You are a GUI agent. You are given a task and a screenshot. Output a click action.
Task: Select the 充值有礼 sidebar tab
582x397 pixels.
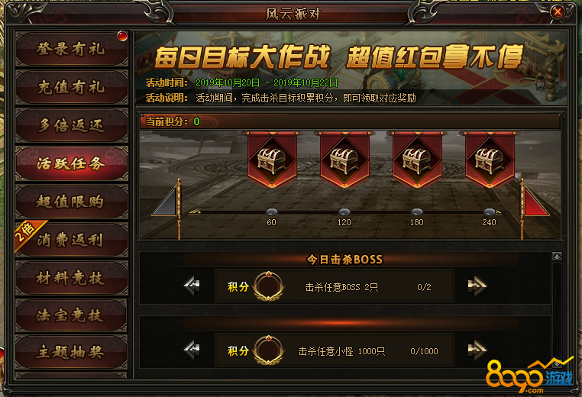coord(72,88)
